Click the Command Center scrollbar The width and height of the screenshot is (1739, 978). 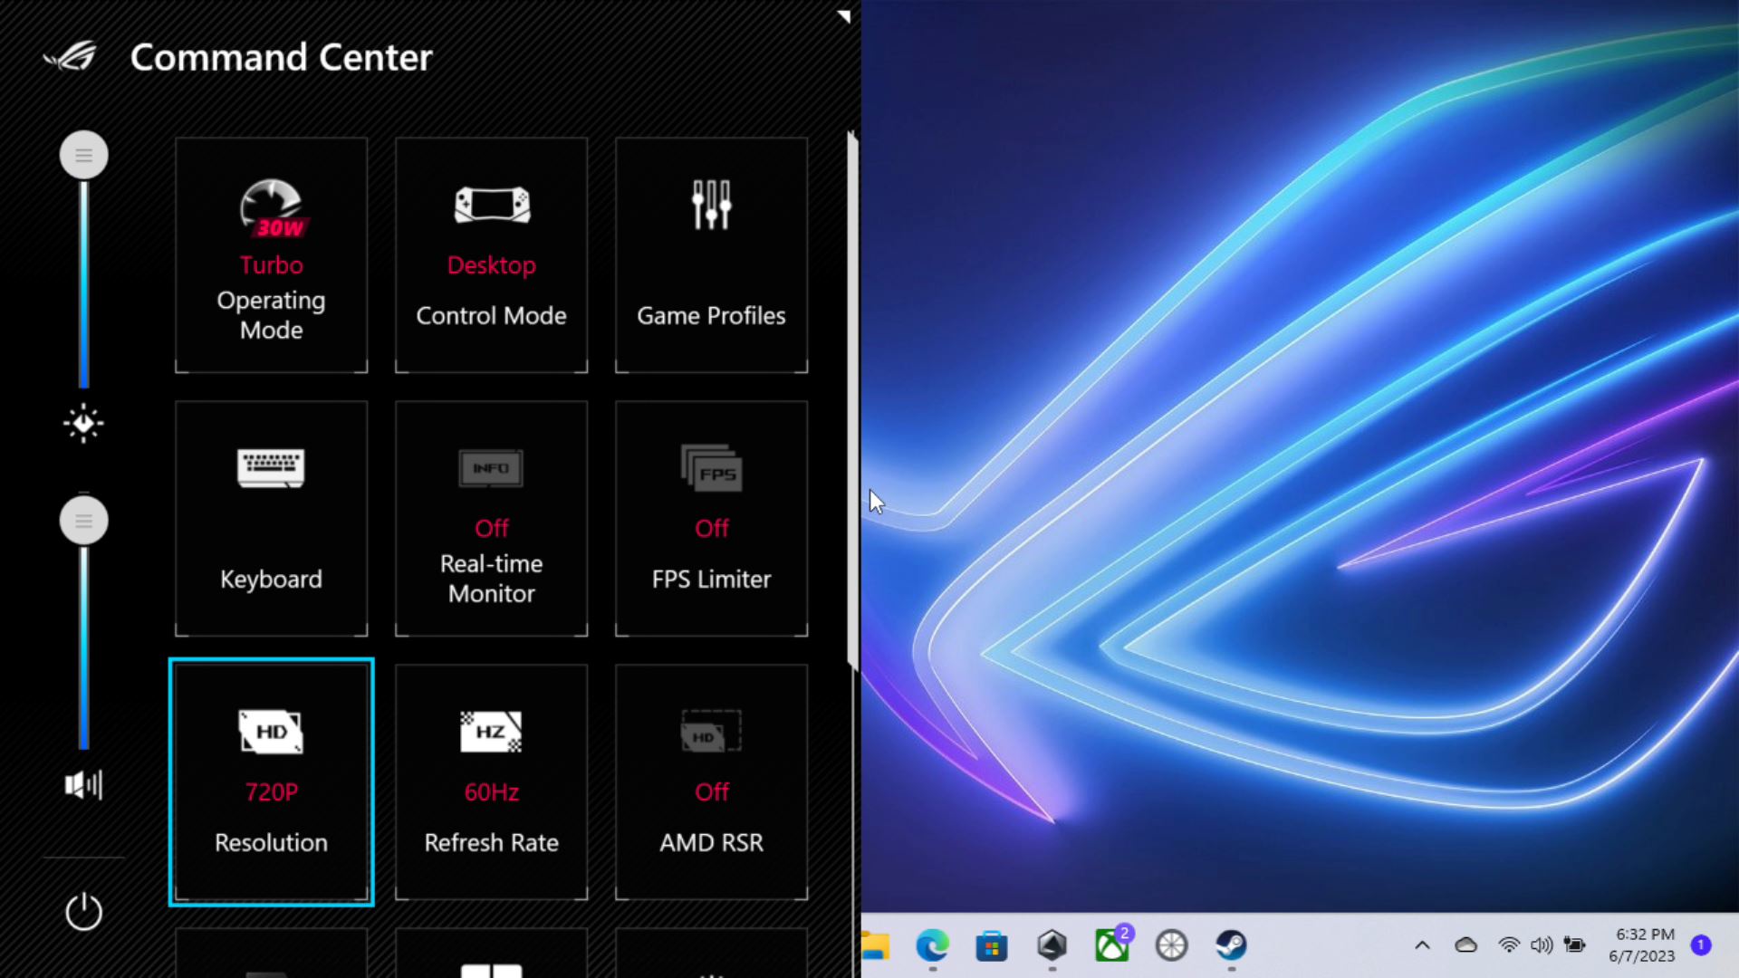(x=851, y=398)
